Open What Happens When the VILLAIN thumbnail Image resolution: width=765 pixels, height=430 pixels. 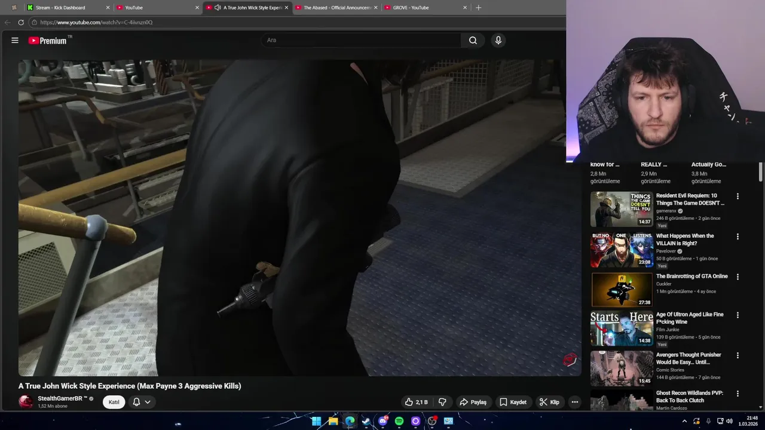[x=622, y=250]
